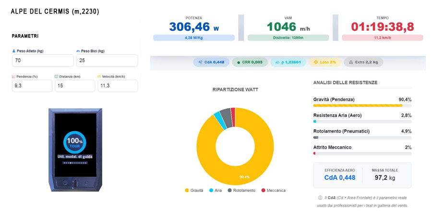432x211 pixels.
Task: Click the slope chart icon beside Pendenza
Action: coord(13,76)
